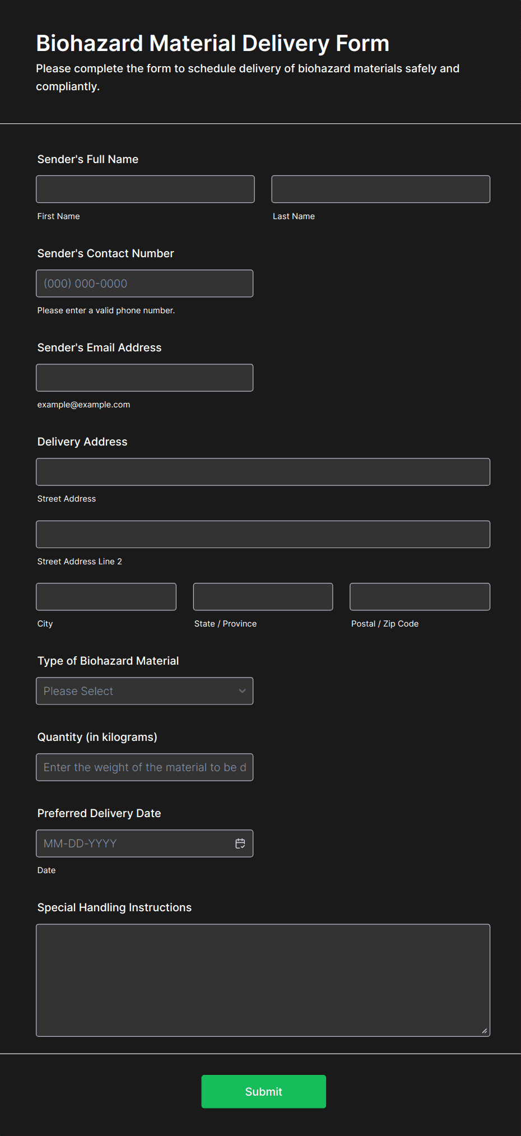Click the Preferred Delivery Date input
This screenshot has width=521, height=1136.
pyautogui.click(x=134, y=843)
